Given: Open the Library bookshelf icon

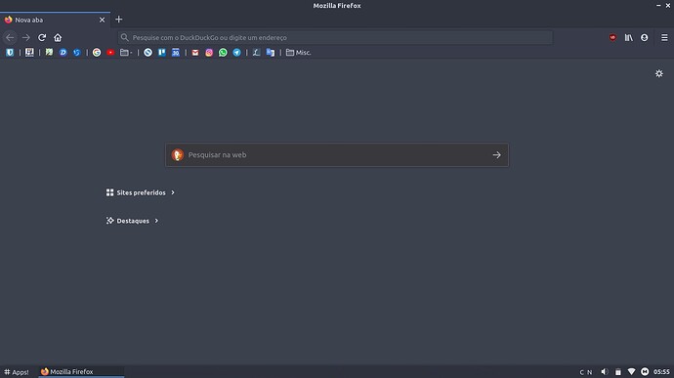Looking at the screenshot, I should [628, 37].
